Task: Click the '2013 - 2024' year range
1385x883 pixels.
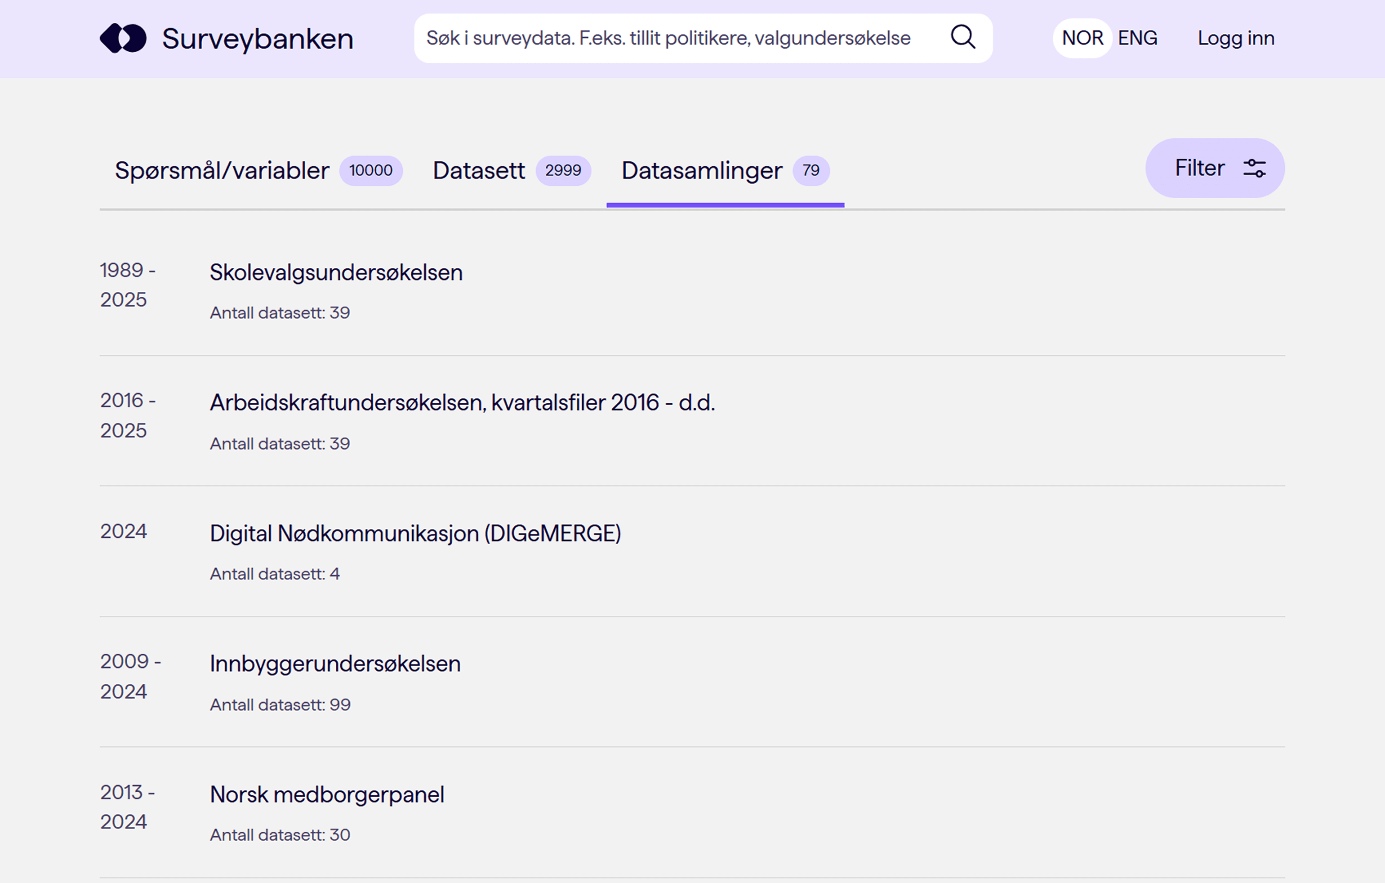Action: (x=128, y=807)
